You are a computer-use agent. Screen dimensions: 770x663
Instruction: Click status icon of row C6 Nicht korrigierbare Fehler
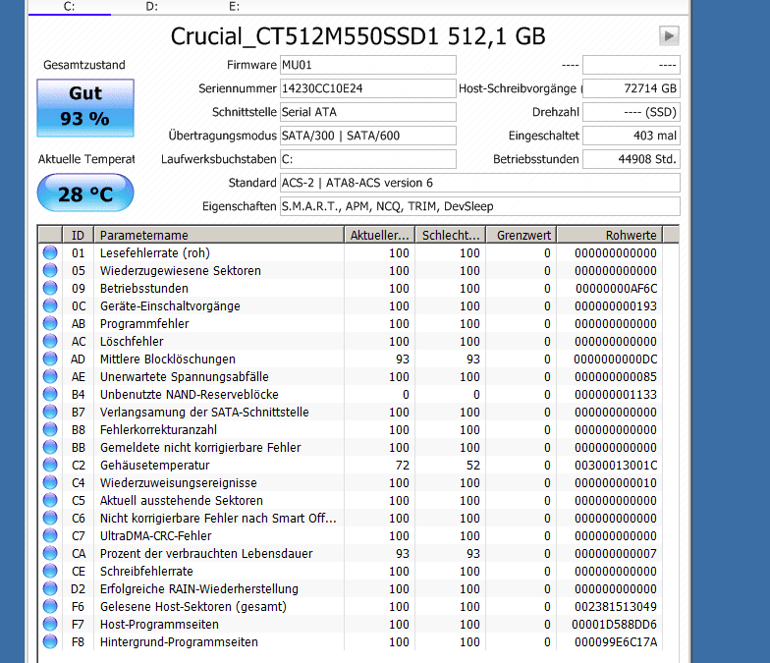coord(50,518)
